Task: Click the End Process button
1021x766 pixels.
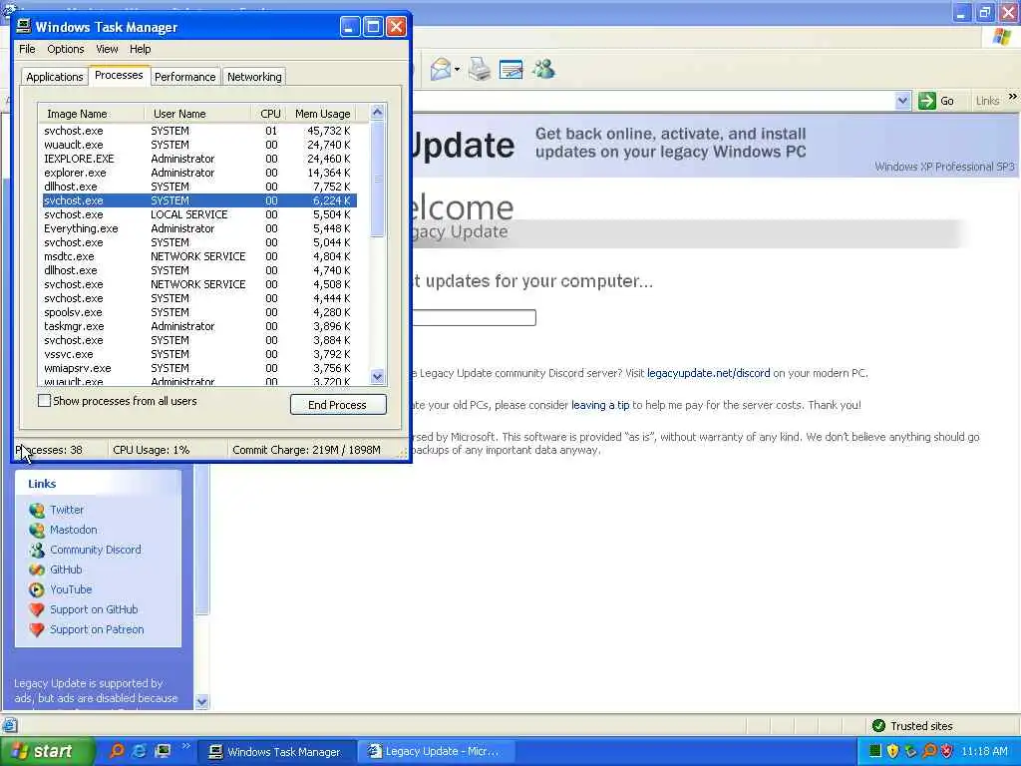Action: pyautogui.click(x=338, y=405)
